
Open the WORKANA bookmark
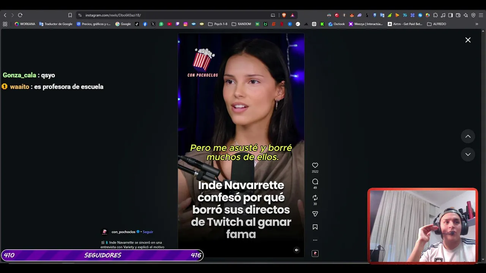25,24
